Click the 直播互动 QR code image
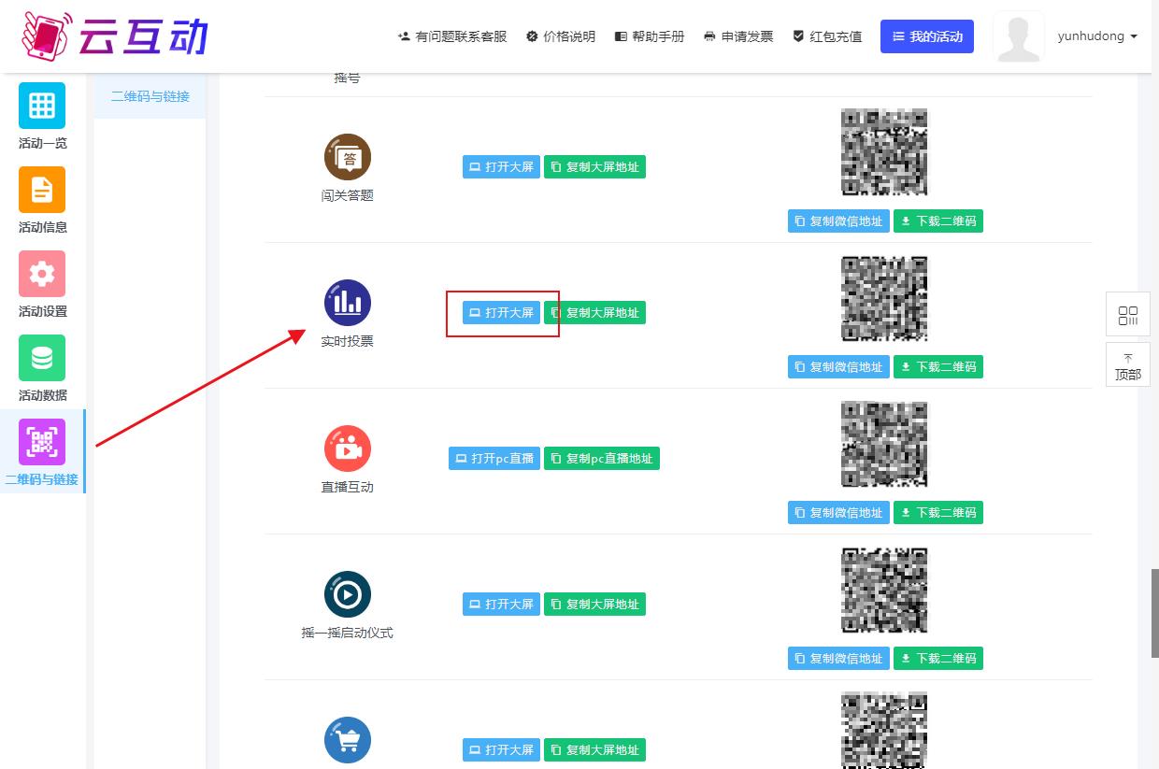This screenshot has width=1159, height=769. click(885, 444)
